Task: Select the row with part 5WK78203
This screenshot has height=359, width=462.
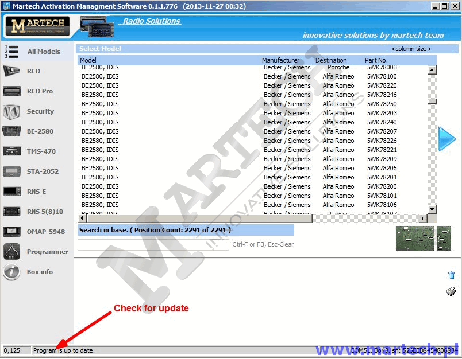Action: (x=253, y=113)
